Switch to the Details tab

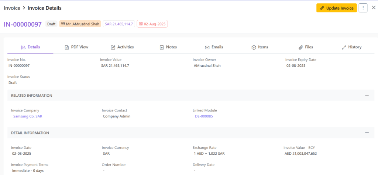pyautogui.click(x=30, y=47)
